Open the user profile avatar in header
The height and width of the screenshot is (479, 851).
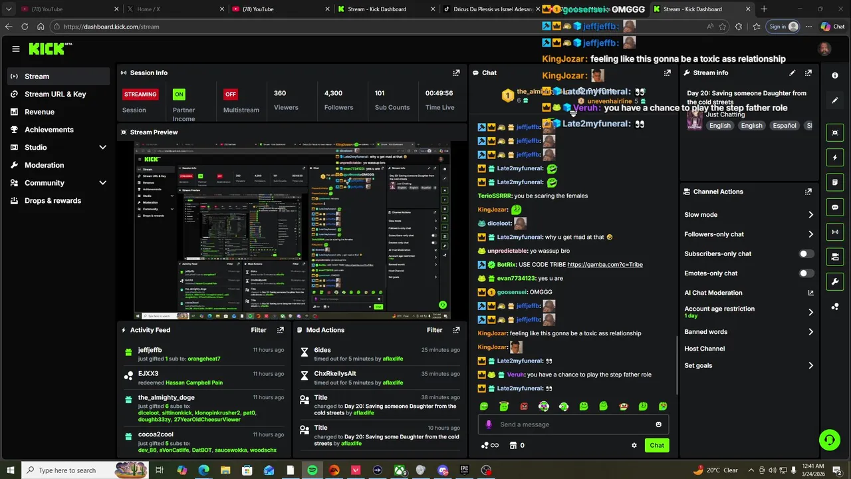click(x=824, y=49)
